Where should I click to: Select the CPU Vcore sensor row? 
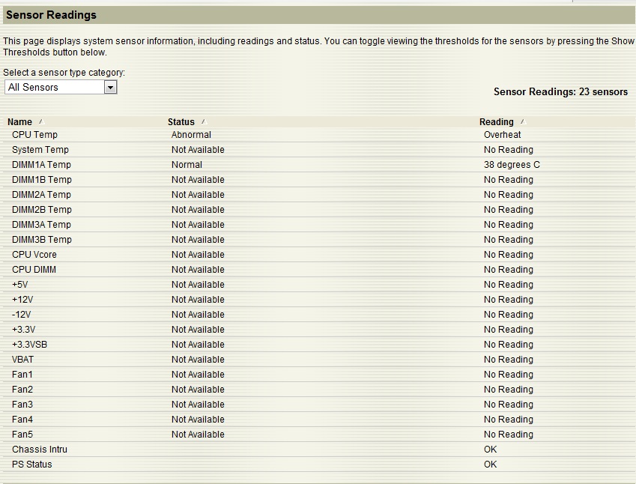(x=34, y=255)
